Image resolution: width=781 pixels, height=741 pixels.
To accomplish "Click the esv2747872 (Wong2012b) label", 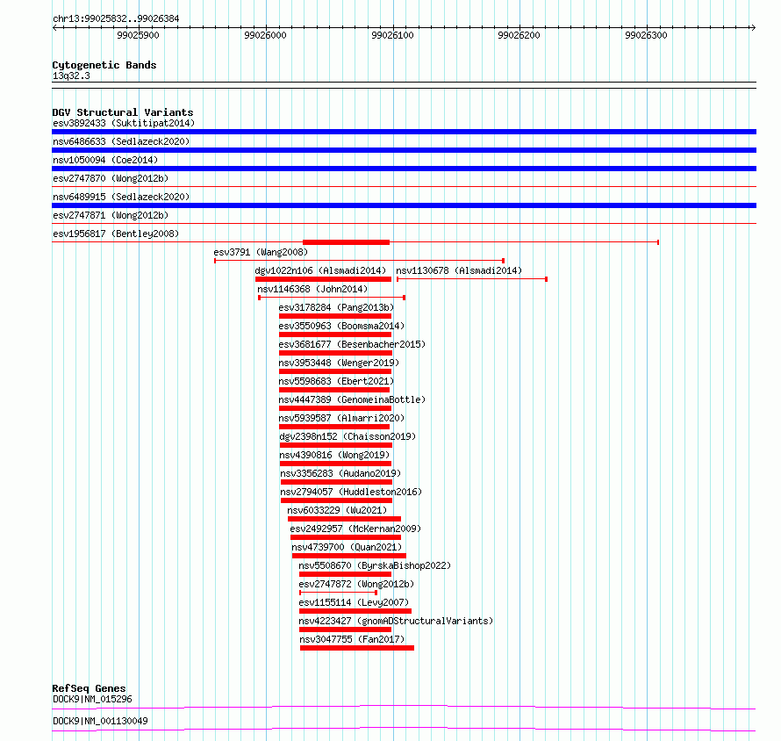I will click(x=356, y=584).
